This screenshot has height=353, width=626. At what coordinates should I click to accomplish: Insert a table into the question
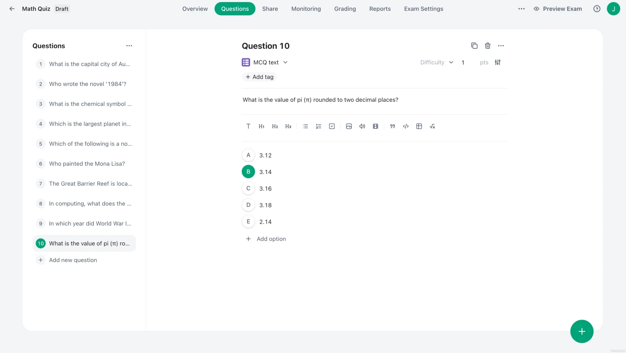pyautogui.click(x=419, y=126)
